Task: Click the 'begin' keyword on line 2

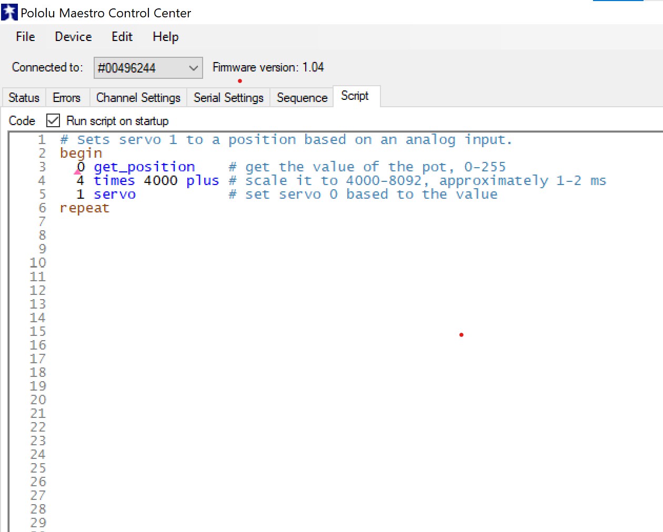Action: click(x=81, y=153)
